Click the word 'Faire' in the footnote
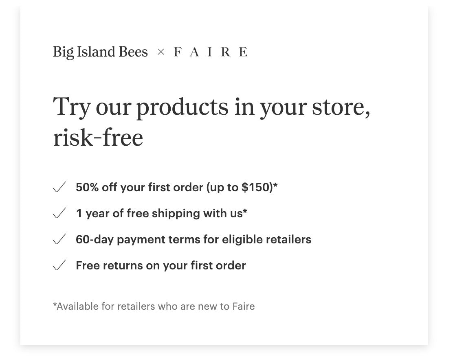This screenshot has width=453, height=363. tap(244, 306)
